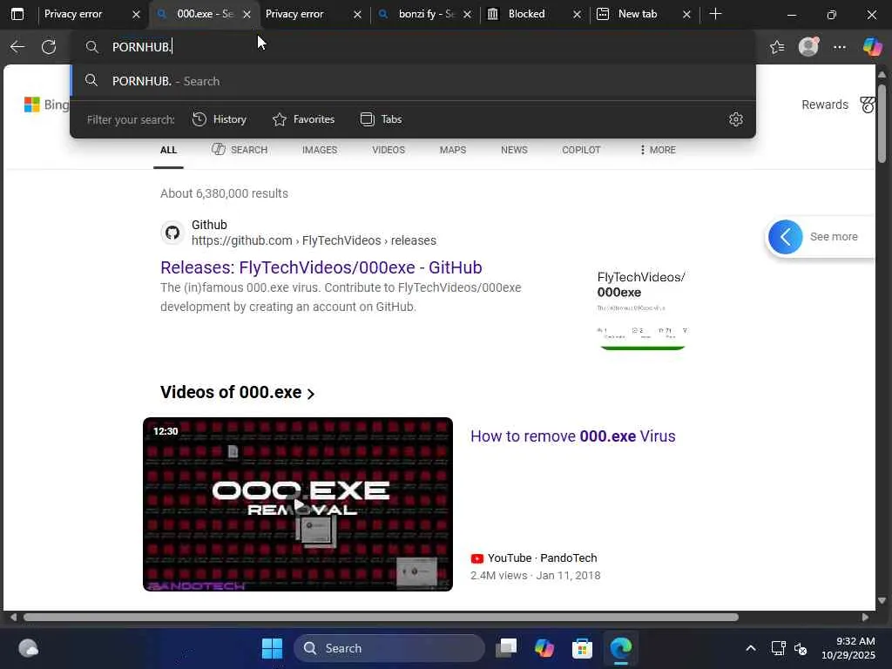
Task: Click Microsoft Edge icon in taskbar
Action: point(620,648)
